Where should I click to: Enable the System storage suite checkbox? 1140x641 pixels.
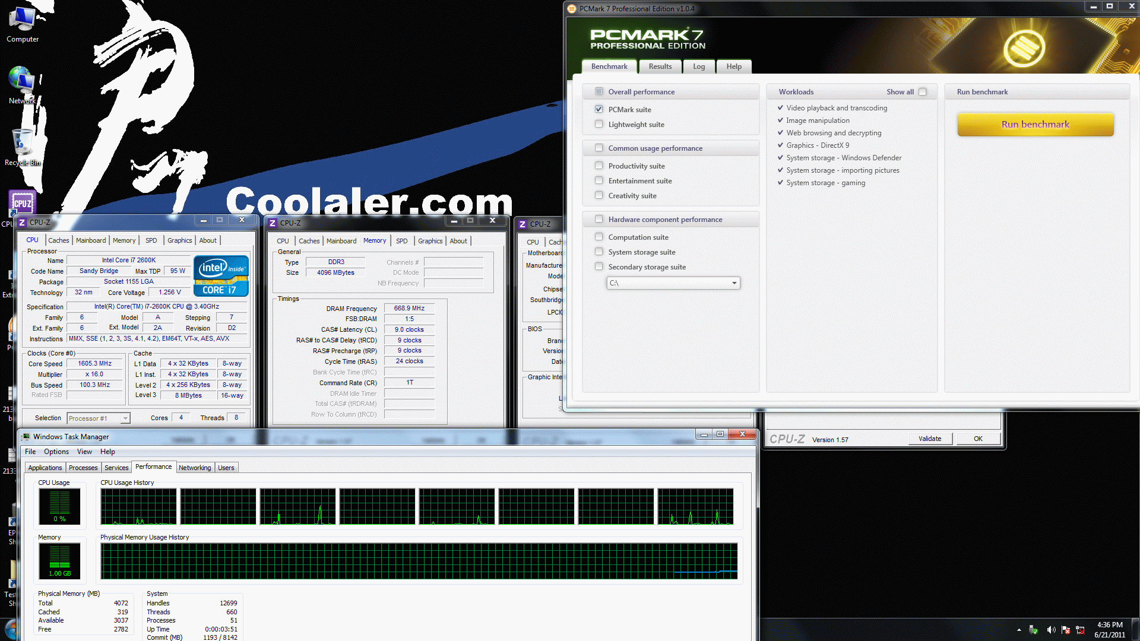598,252
